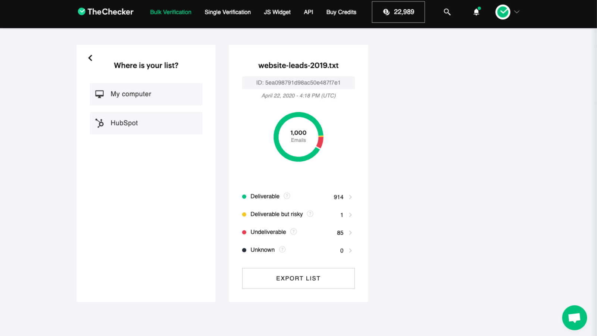The height and width of the screenshot is (336, 597).
Task: Select the HubSpot sprocket icon
Action: pyautogui.click(x=99, y=123)
